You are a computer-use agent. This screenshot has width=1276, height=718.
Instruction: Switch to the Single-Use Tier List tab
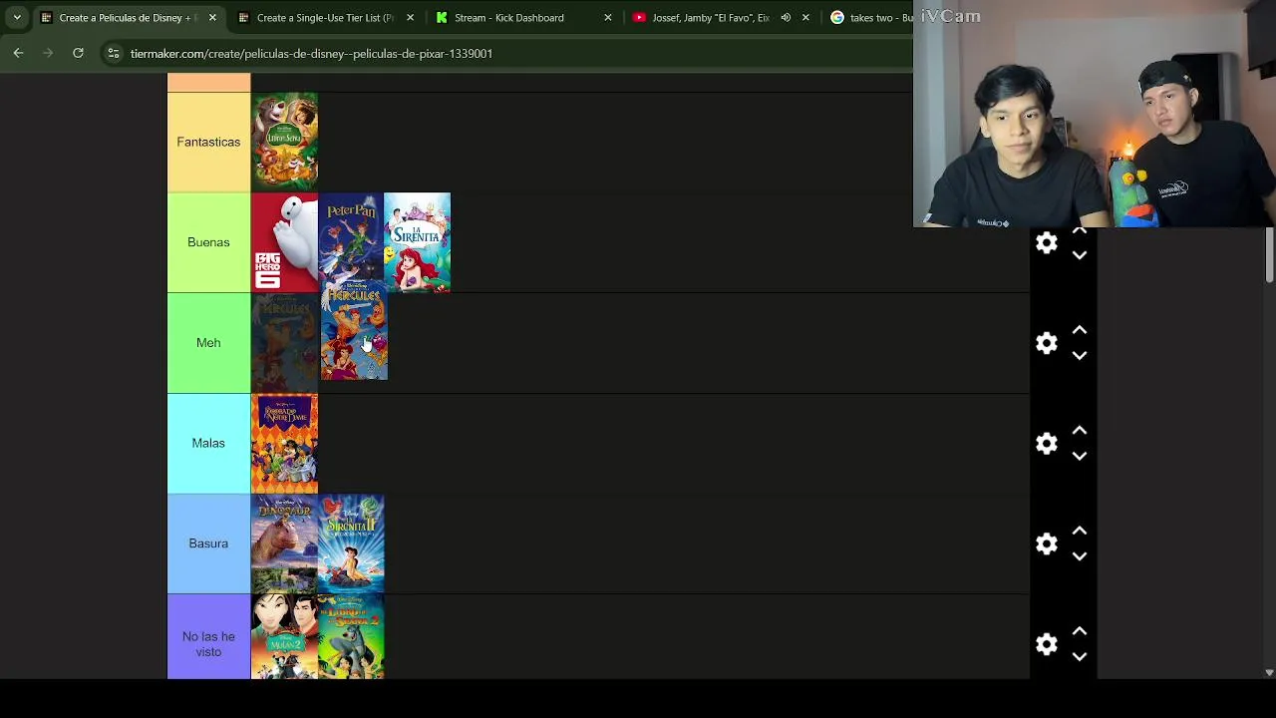[x=325, y=17]
